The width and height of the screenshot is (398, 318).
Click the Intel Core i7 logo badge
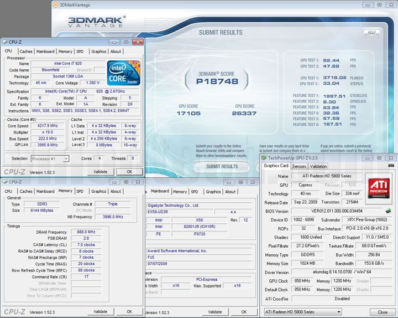click(123, 74)
